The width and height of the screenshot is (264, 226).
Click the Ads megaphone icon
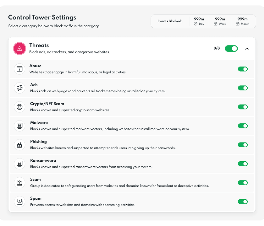coord(19,88)
